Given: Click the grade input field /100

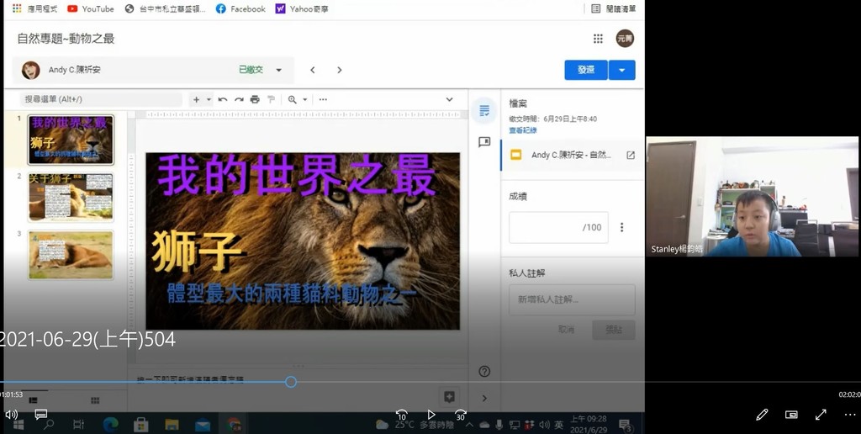Looking at the screenshot, I should tap(558, 227).
